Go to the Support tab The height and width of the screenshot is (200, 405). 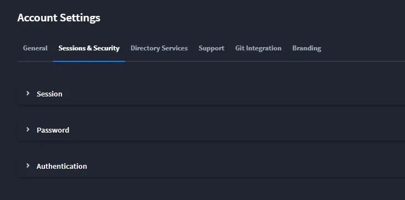(212, 48)
